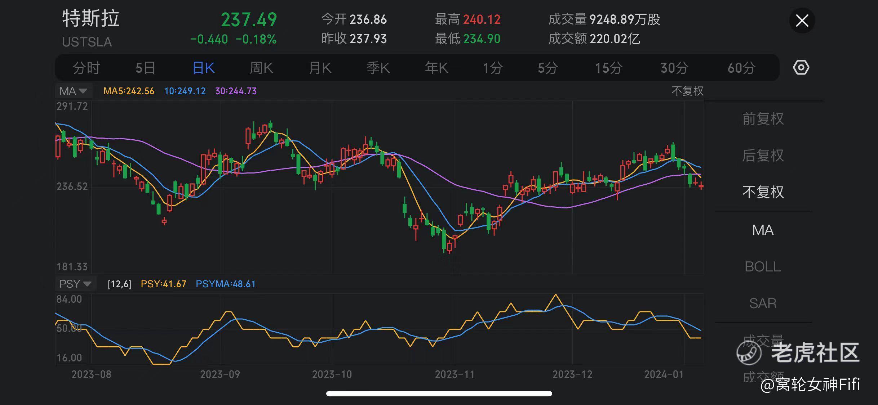Click the -0.18% change percentage
878x405 pixels.
[256, 39]
